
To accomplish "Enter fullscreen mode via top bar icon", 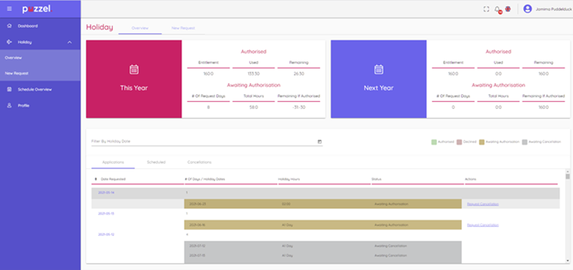I will [487, 9].
